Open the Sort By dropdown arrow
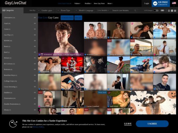The width and height of the screenshot is (178, 133). [39, 11]
